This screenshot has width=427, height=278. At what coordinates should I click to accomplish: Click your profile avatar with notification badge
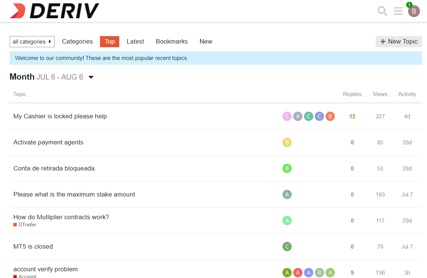(414, 11)
